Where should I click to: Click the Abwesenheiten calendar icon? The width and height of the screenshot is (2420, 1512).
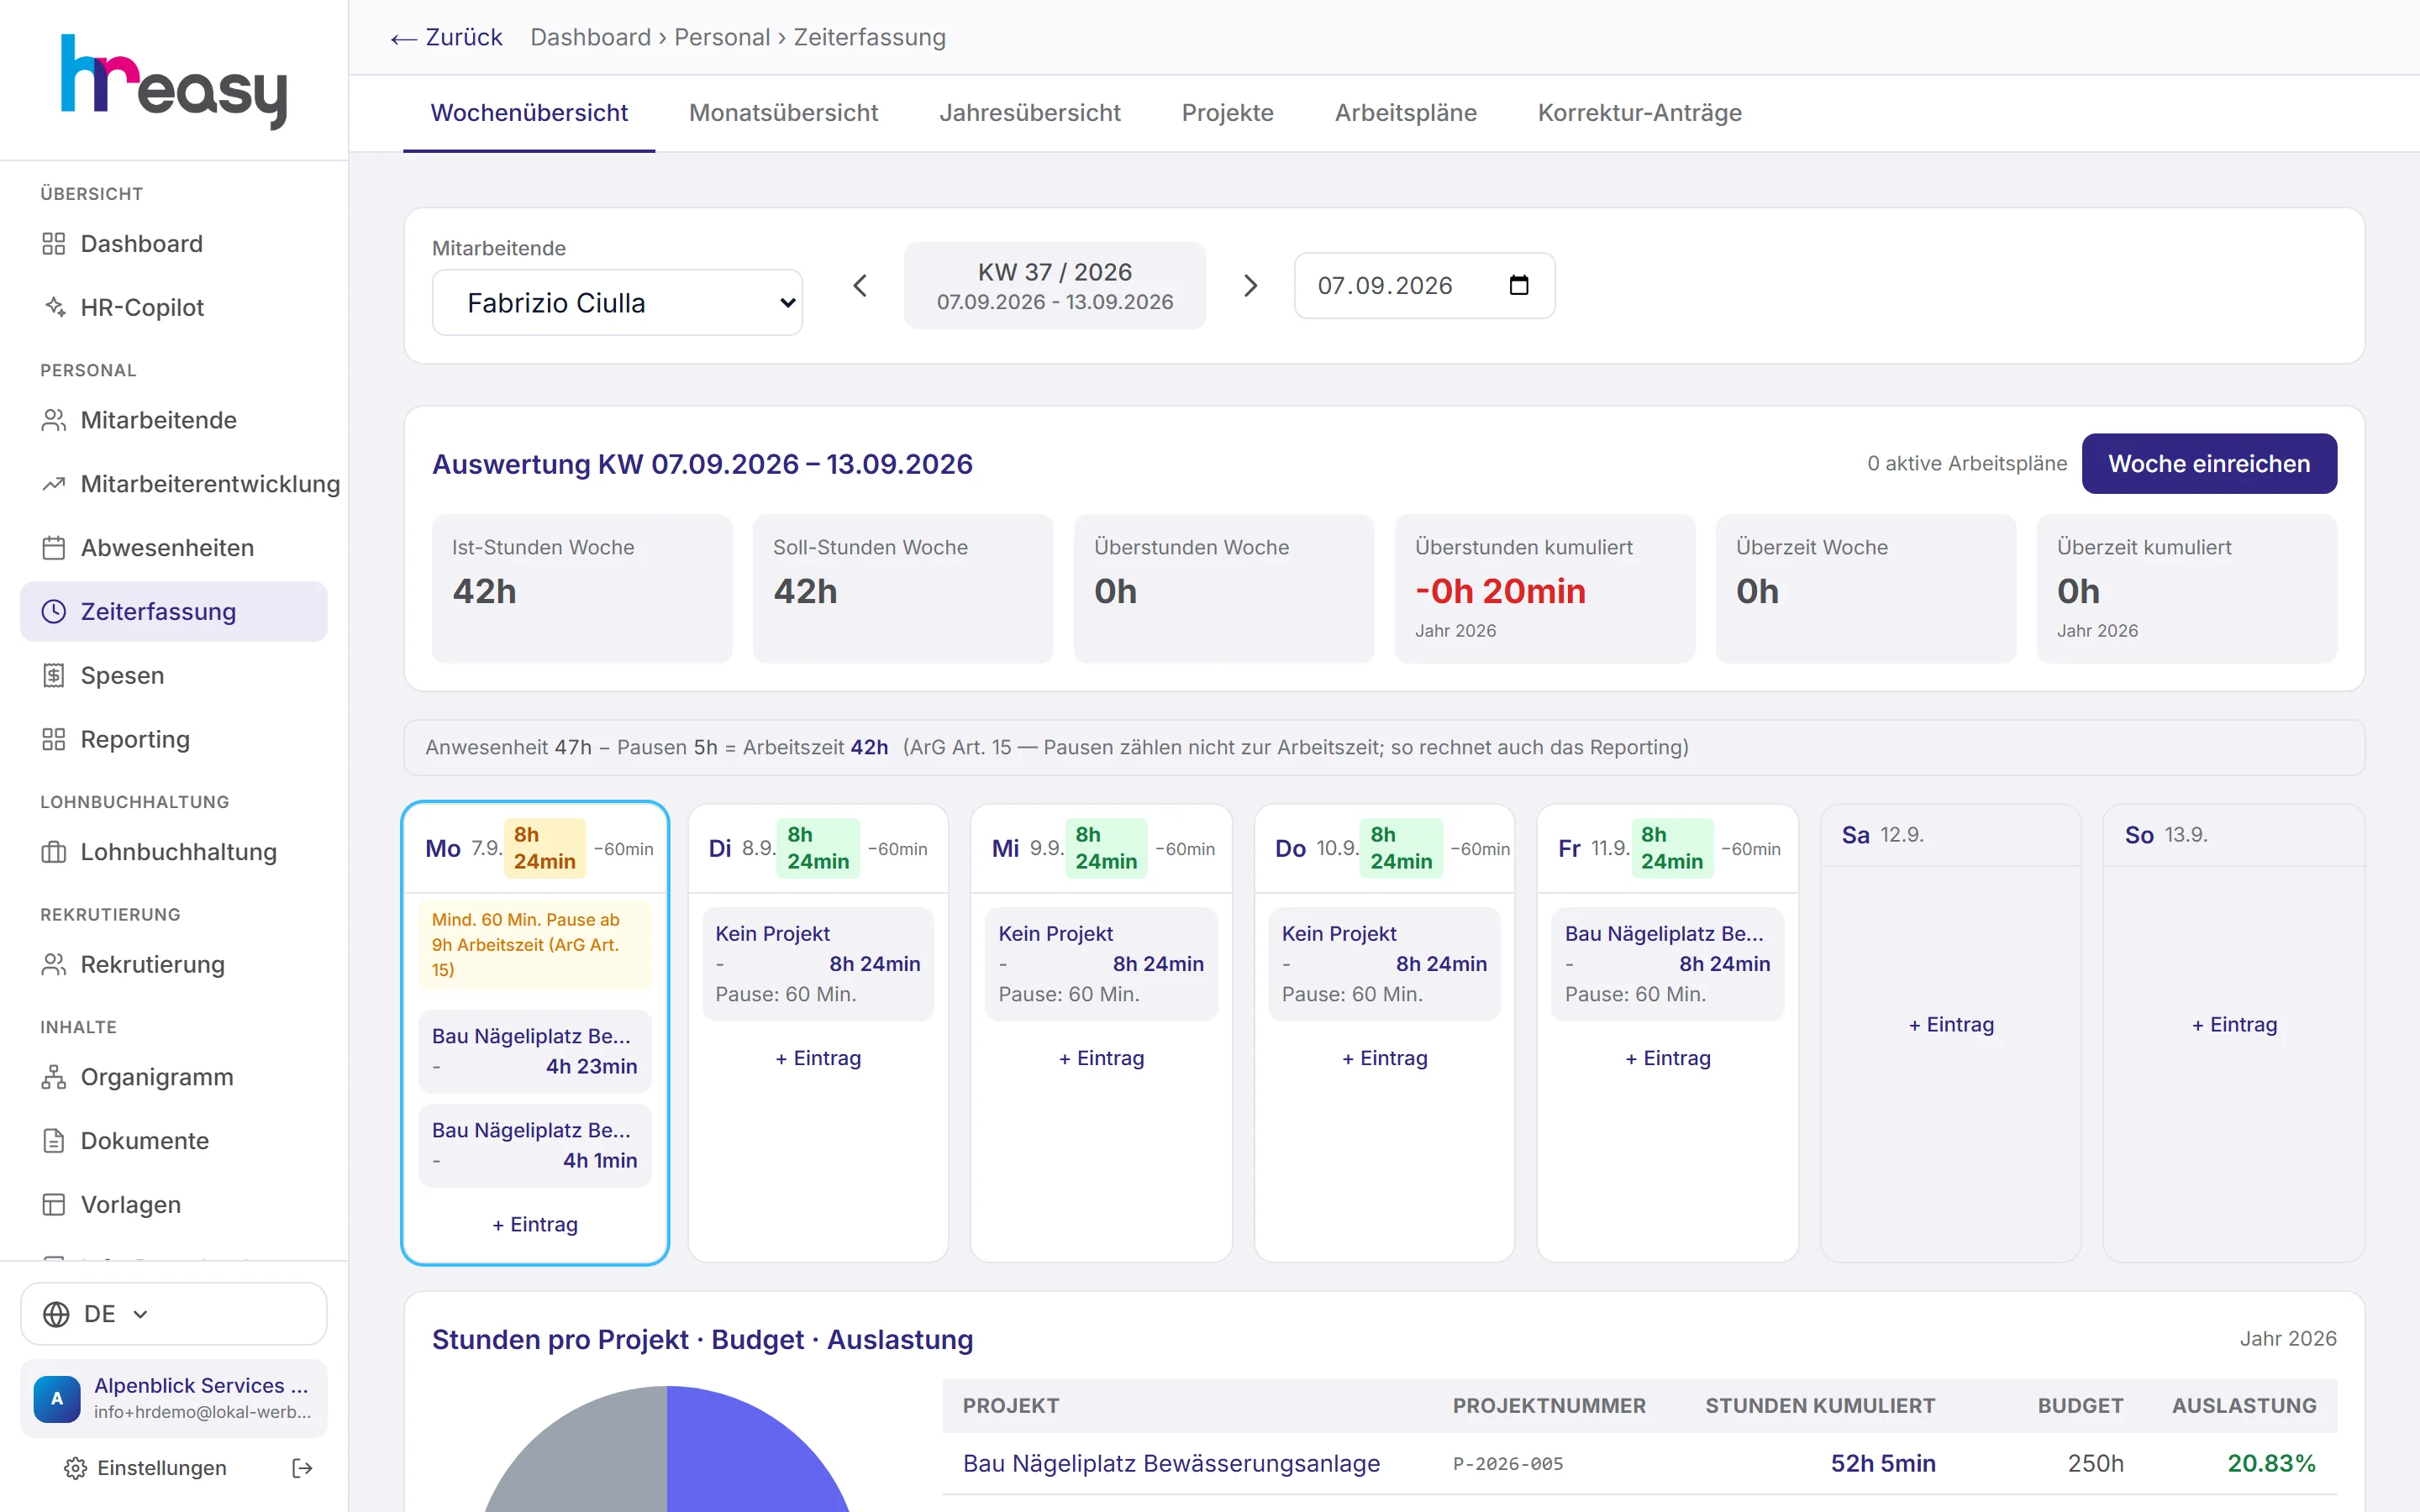pos(54,548)
